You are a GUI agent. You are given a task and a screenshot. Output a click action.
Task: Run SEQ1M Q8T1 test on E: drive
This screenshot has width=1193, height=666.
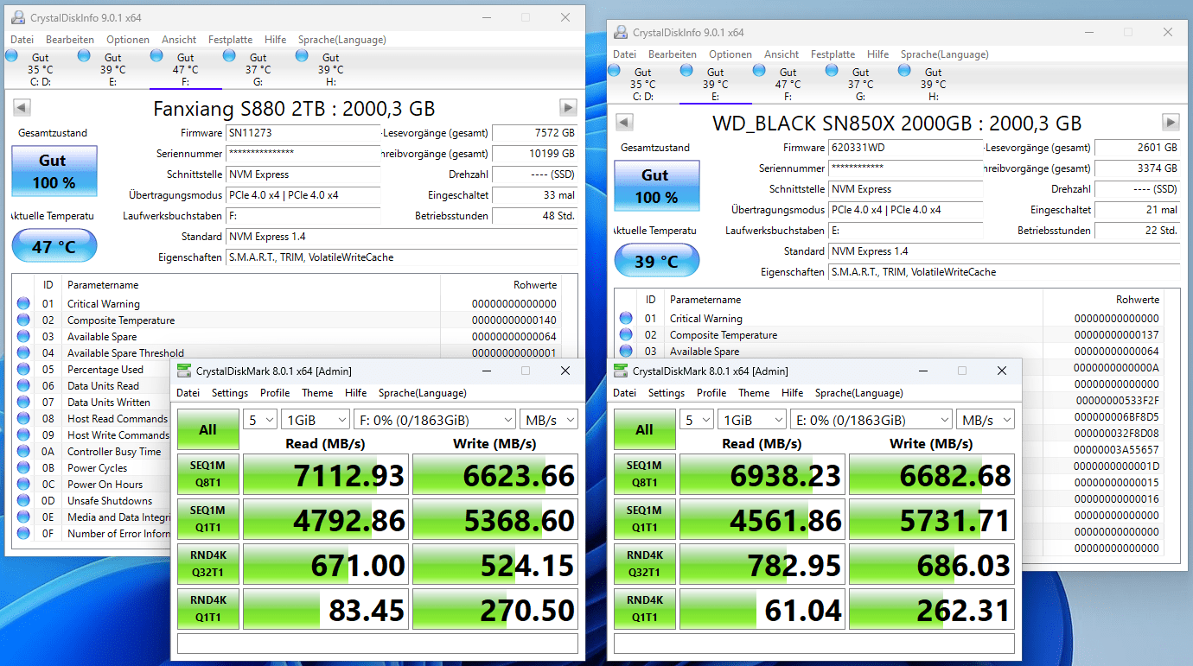pos(644,474)
